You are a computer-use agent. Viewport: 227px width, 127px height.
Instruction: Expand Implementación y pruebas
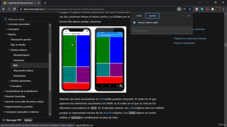(4, 107)
